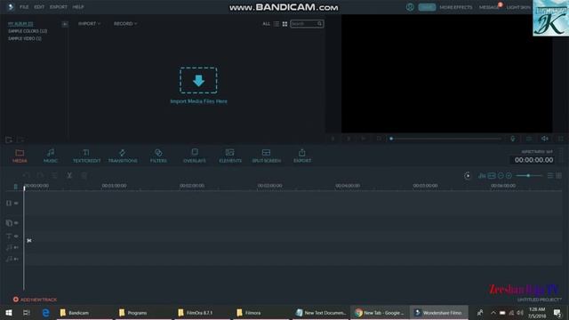Image resolution: width=569 pixels, height=320 pixels.
Task: Click Import Media Files Here
Action: click(198, 85)
